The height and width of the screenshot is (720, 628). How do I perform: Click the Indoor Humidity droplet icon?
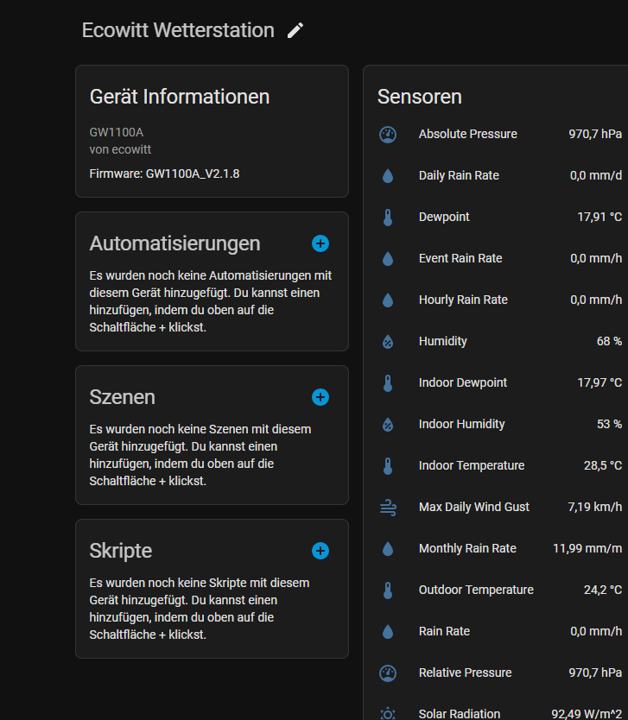pyautogui.click(x=387, y=424)
